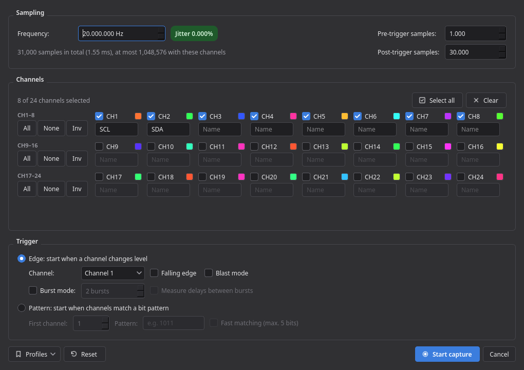Check the CH17 channel checkbox
This screenshot has height=370, width=524.
pos(99,177)
